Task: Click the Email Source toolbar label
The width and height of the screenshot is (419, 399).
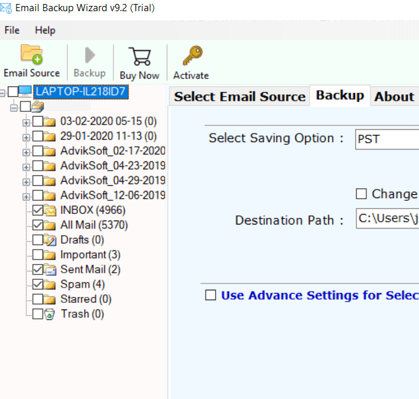Action: tap(32, 73)
